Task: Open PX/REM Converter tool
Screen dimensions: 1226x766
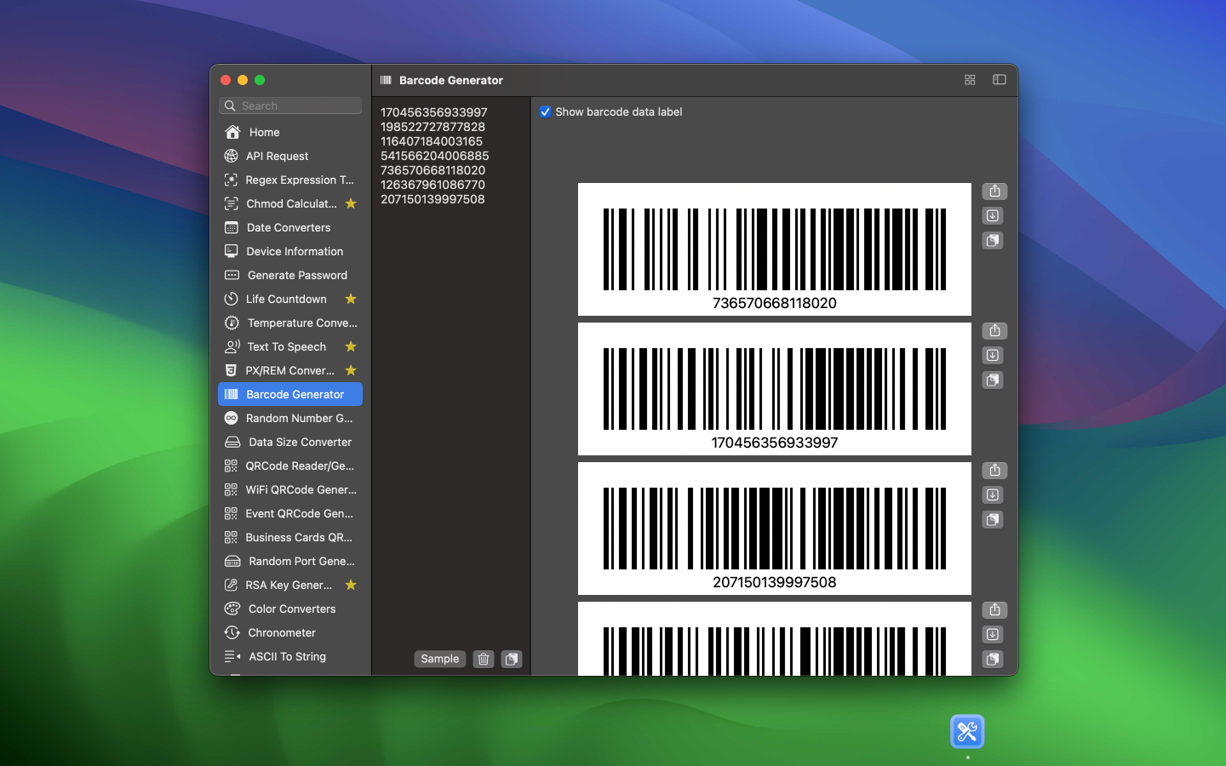Action: tap(290, 370)
